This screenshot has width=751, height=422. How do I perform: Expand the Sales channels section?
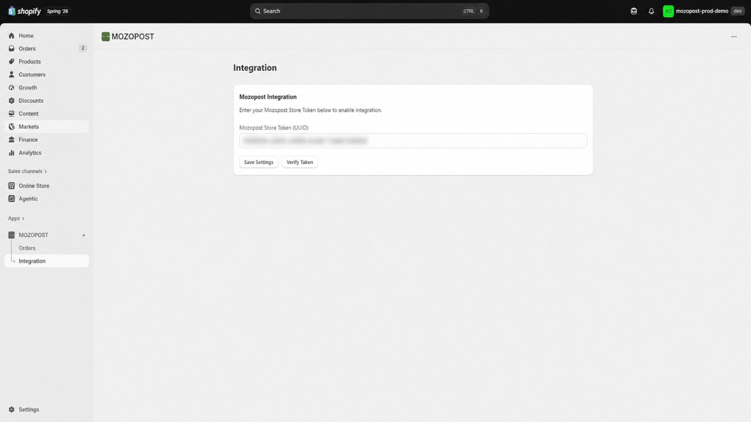(27, 172)
